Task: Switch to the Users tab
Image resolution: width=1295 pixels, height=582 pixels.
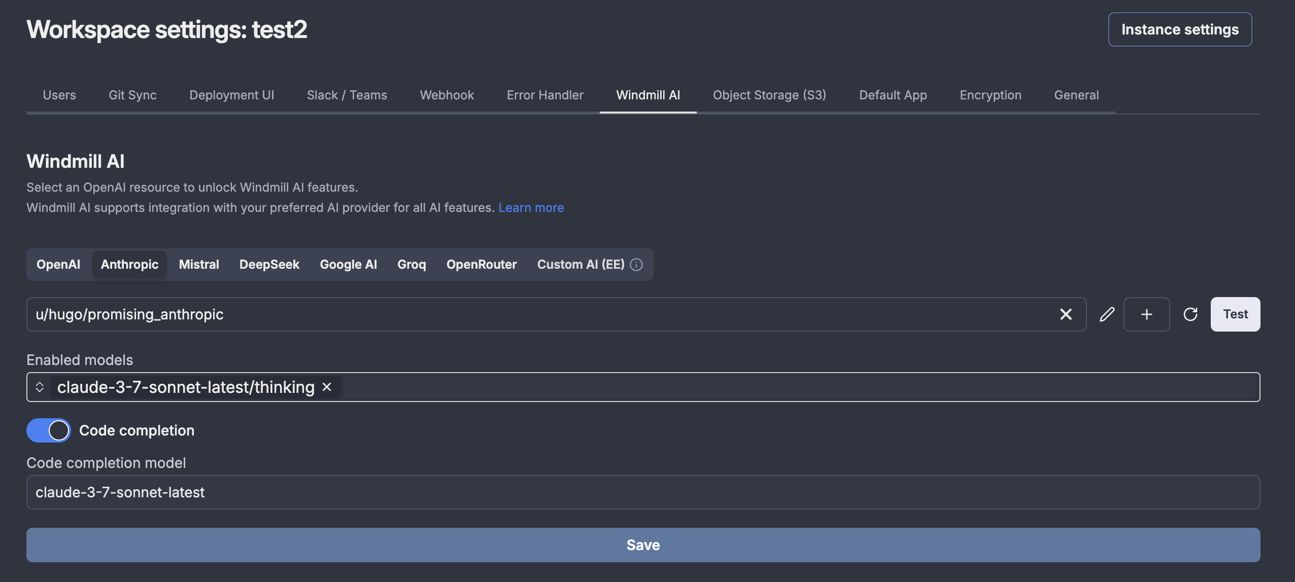Action: (59, 95)
